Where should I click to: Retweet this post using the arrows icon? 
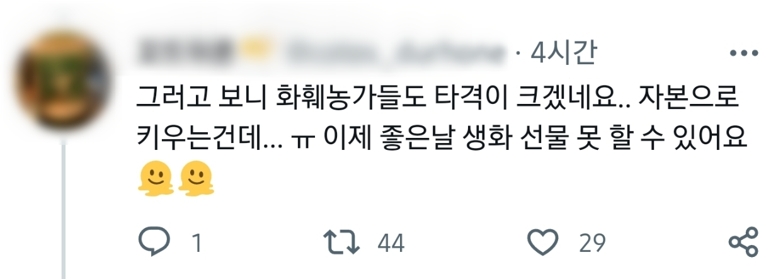340,242
